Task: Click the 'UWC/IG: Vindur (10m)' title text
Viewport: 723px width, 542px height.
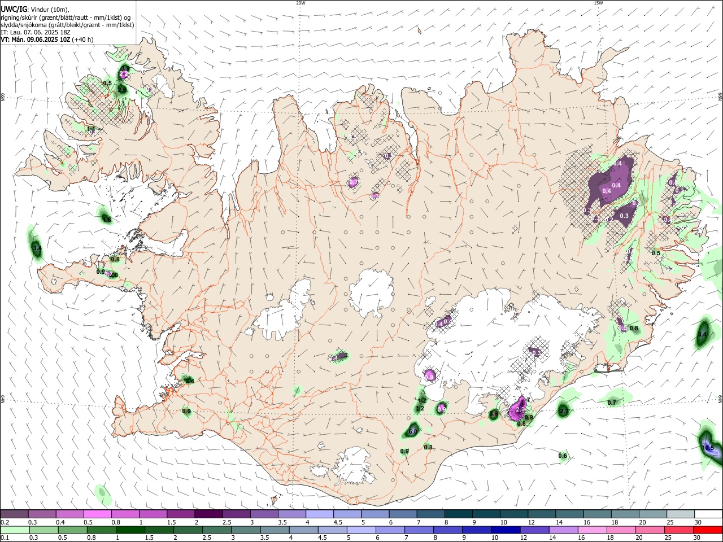Action: click(35, 10)
